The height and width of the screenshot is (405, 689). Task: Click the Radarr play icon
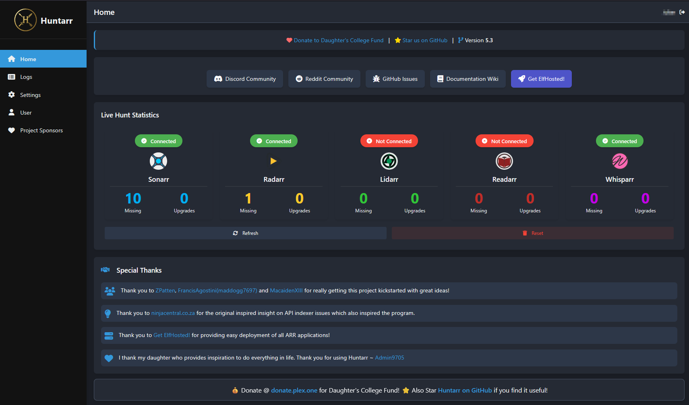[273, 161]
